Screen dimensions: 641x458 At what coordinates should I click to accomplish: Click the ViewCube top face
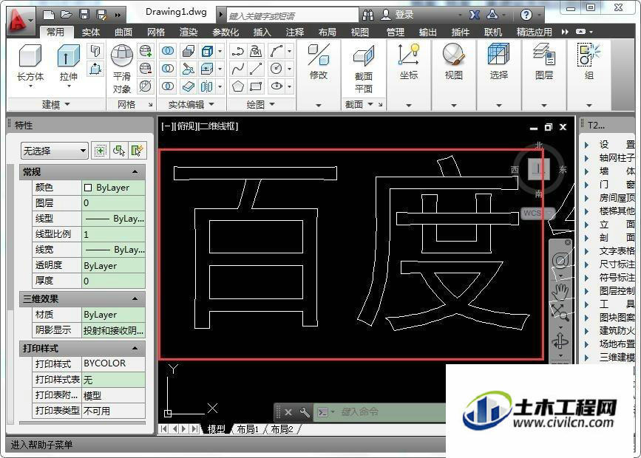[x=538, y=168]
